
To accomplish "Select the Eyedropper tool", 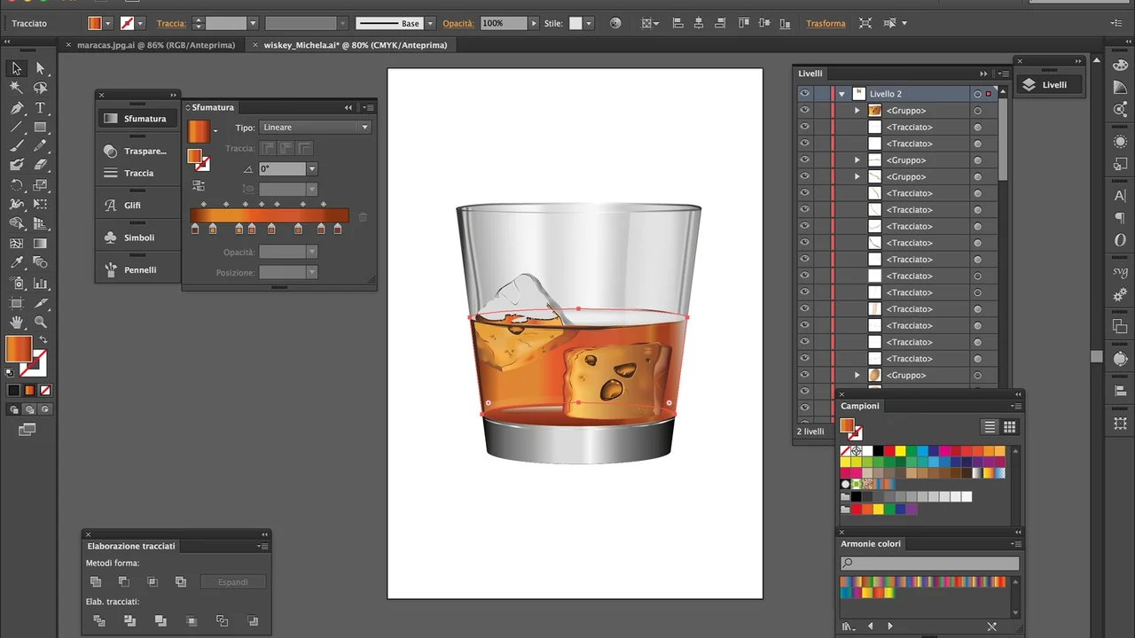I will 17,263.
